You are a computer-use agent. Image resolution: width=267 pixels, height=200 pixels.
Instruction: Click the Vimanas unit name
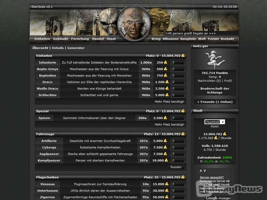coord(48,184)
